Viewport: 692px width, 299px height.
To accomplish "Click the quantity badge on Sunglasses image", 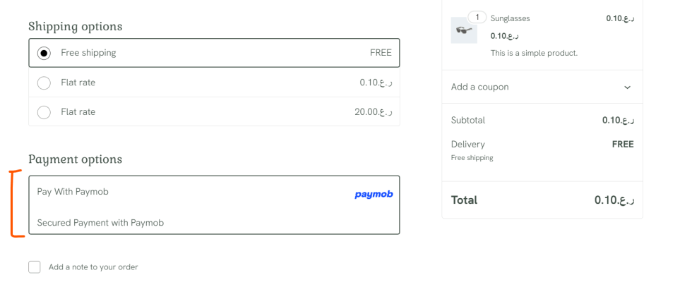I will (477, 17).
